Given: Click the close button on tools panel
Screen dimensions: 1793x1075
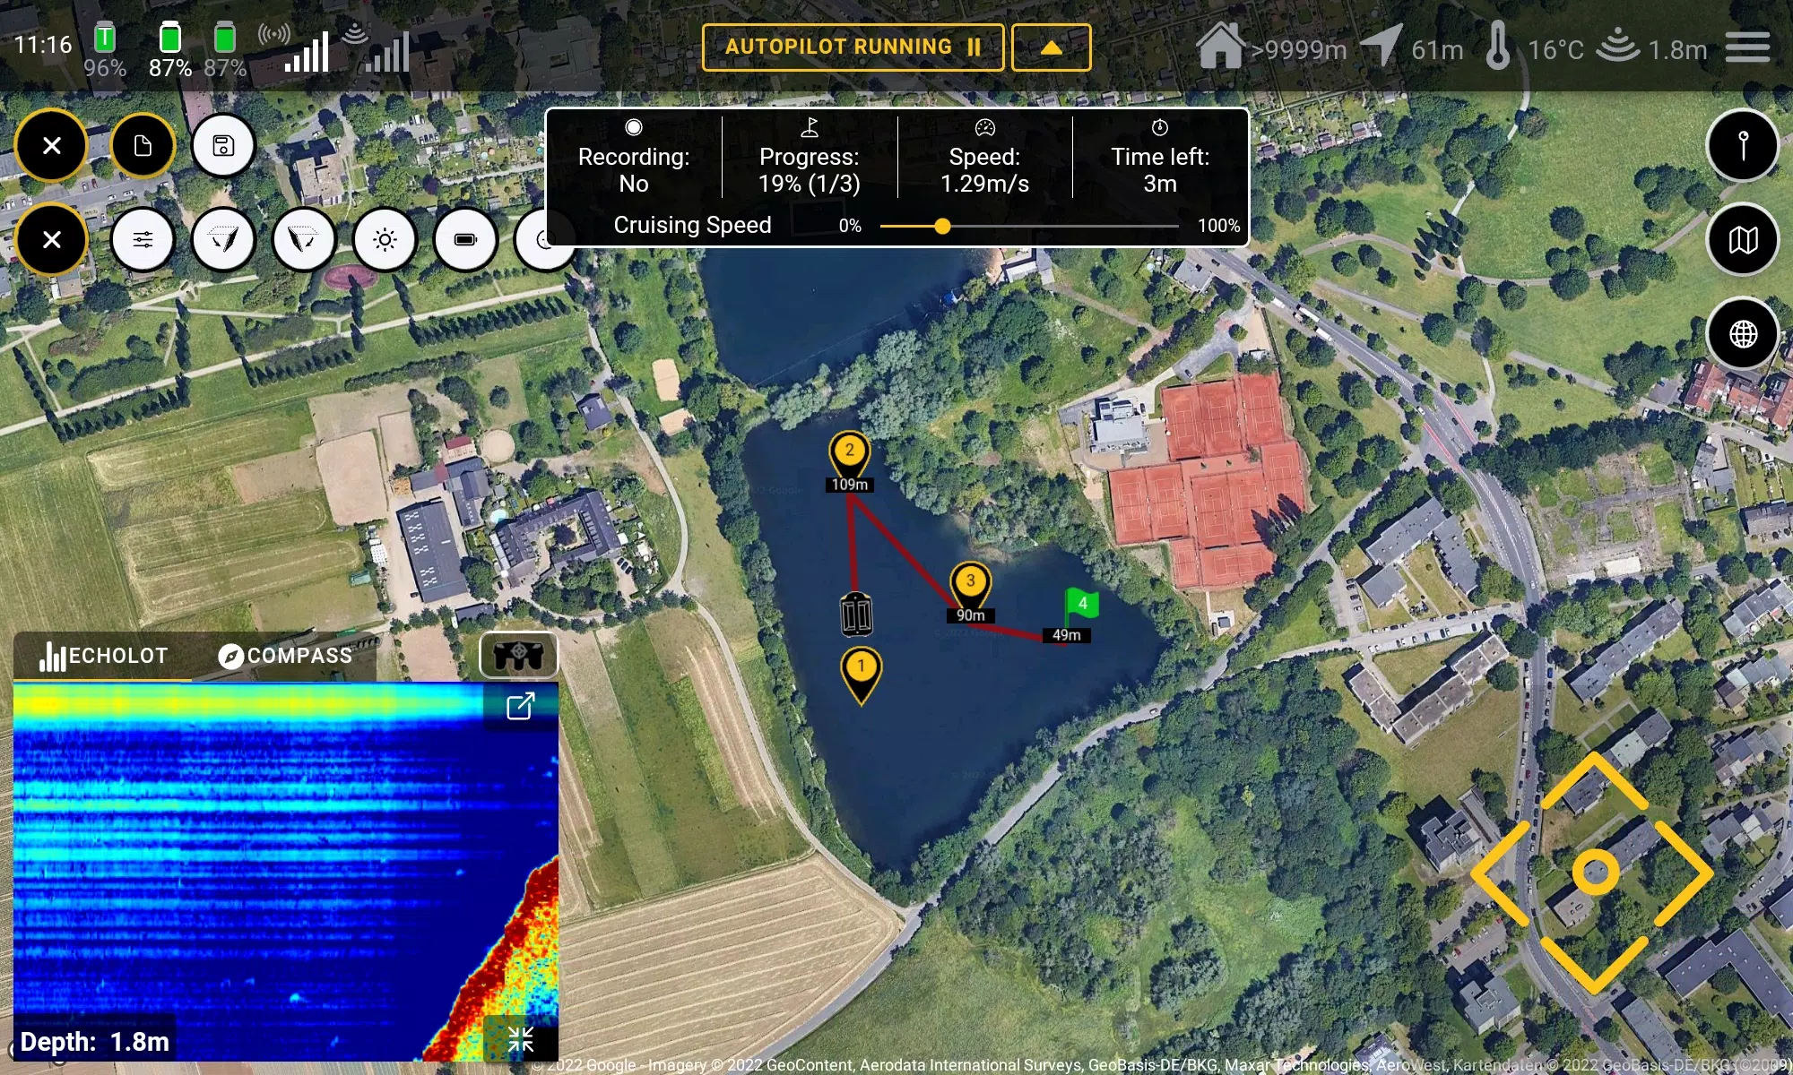Looking at the screenshot, I should pyautogui.click(x=51, y=239).
